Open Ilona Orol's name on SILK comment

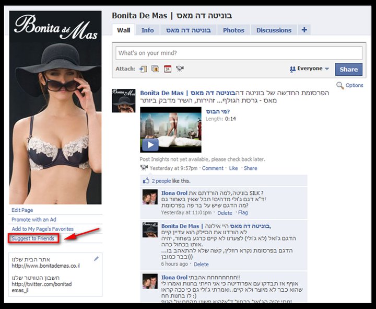click(174, 193)
